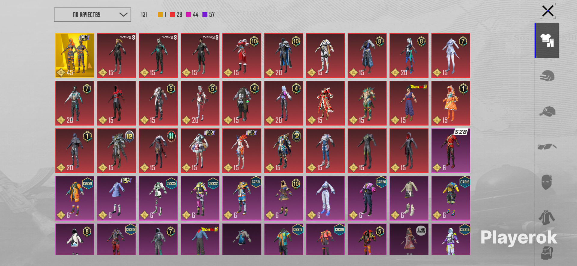Switch to the cap headwear category

click(547, 111)
